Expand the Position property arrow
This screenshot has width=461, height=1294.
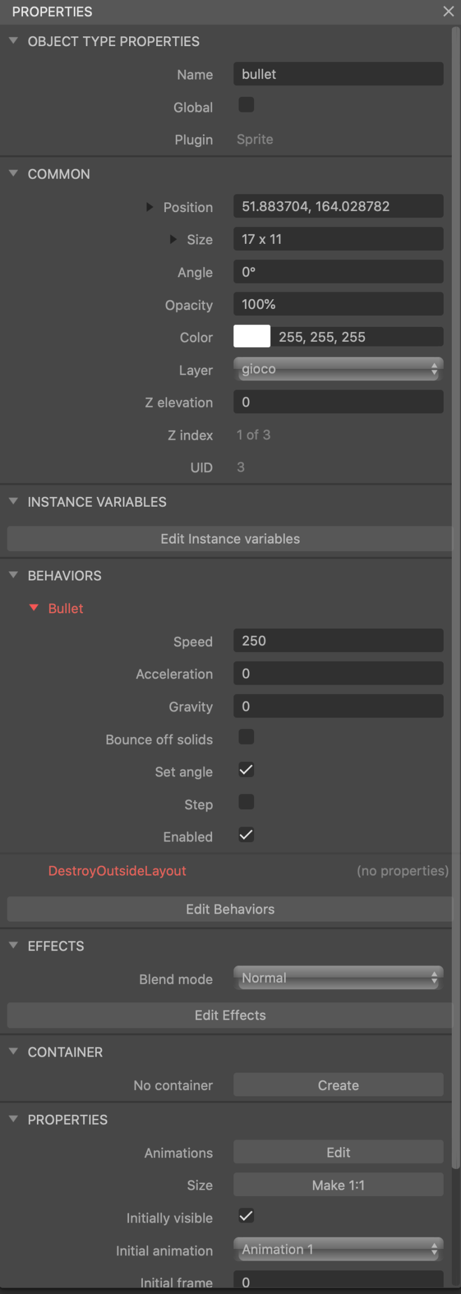(149, 207)
